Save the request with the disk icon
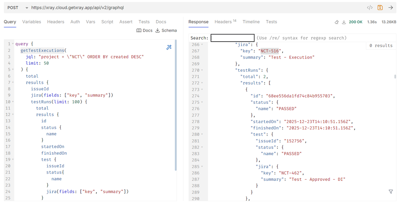Image resolution: width=401 pixels, height=204 pixels. [380, 8]
